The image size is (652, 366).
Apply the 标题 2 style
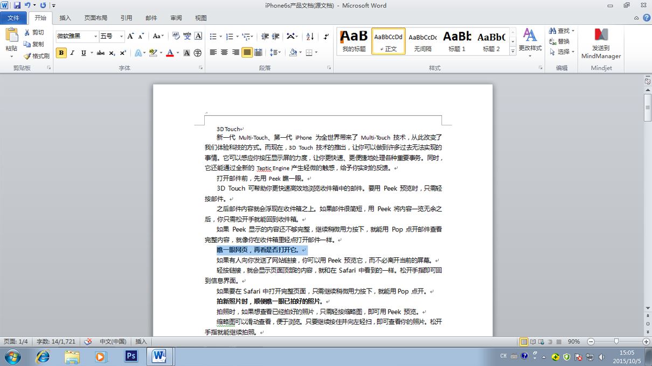[x=491, y=41]
